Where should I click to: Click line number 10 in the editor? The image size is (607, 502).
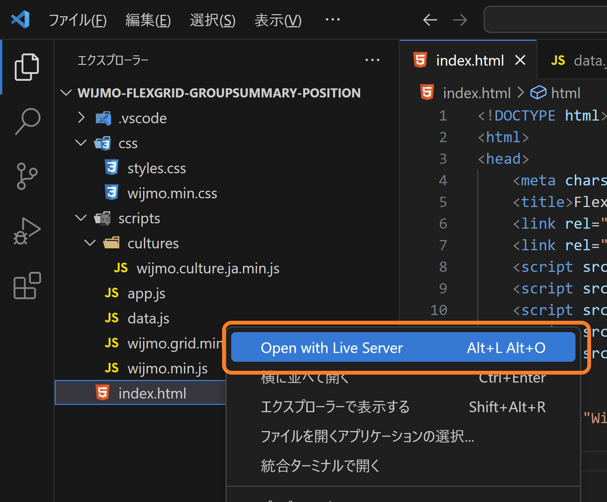(x=439, y=310)
